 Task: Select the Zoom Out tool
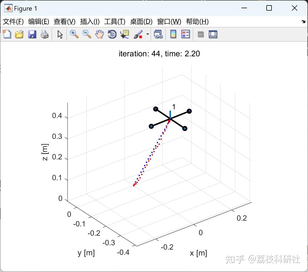[x=87, y=34]
